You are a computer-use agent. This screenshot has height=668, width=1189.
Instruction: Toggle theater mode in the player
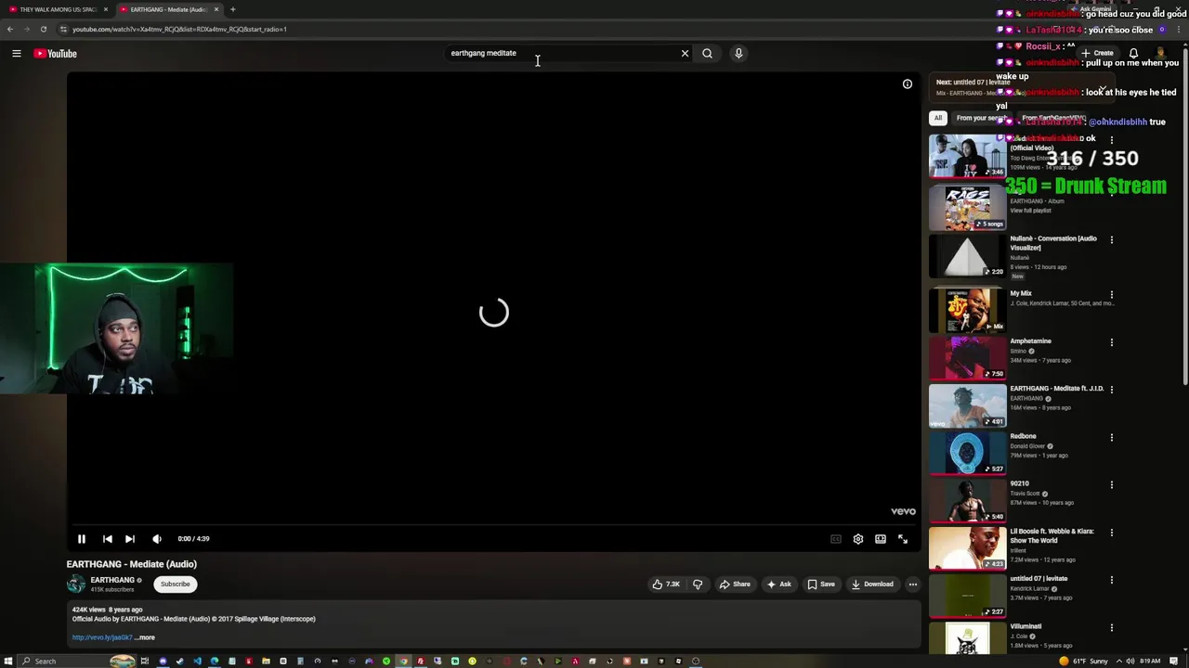point(880,538)
